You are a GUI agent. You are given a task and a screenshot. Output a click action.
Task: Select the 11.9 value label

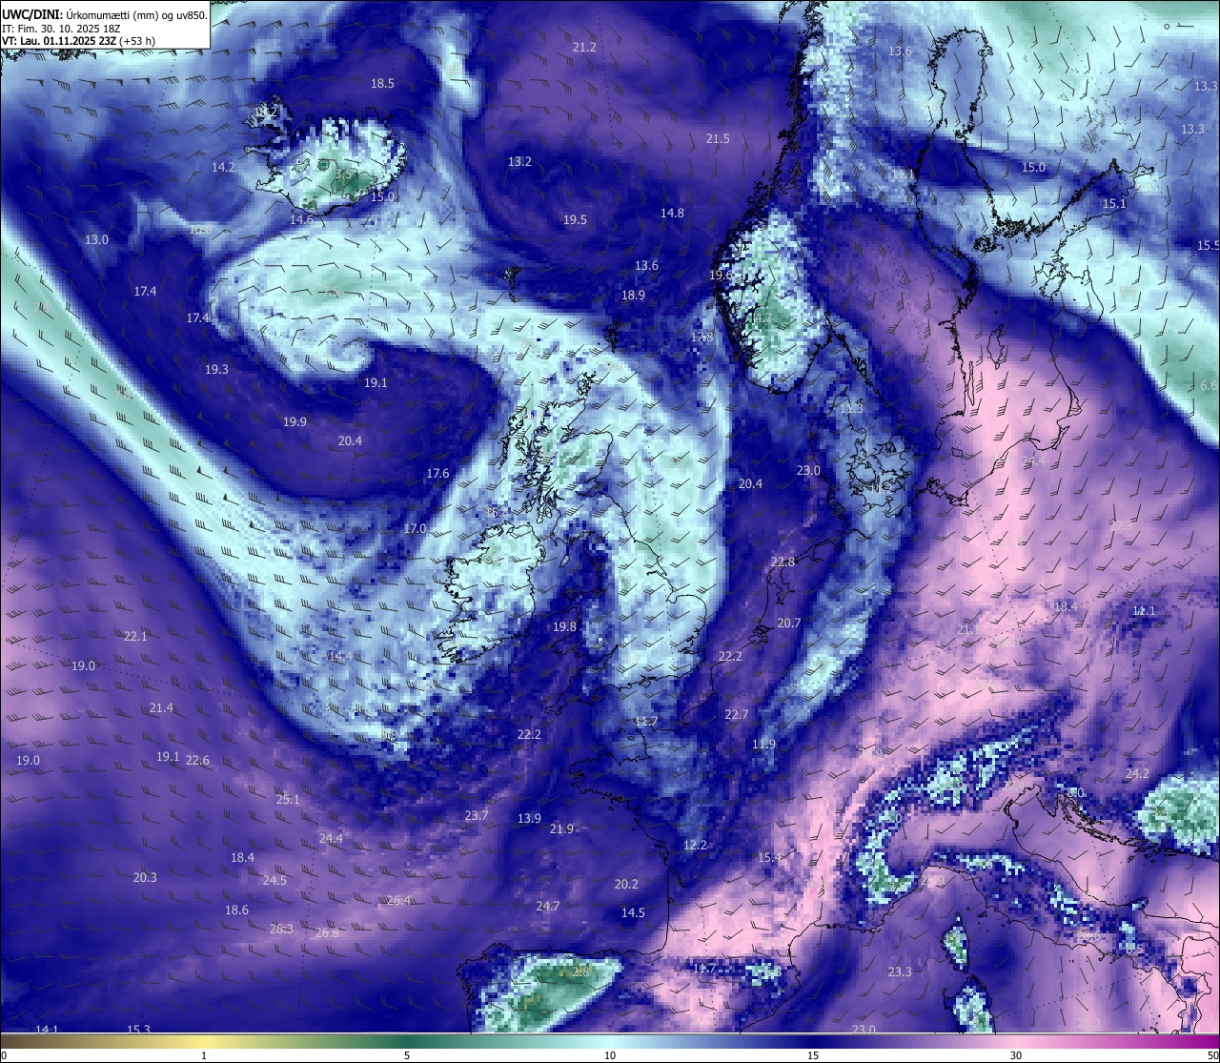[763, 745]
